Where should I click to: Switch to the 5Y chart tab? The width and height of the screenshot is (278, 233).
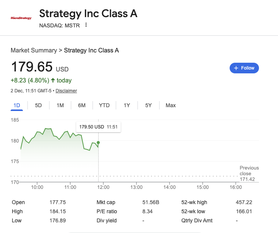pos(149,105)
